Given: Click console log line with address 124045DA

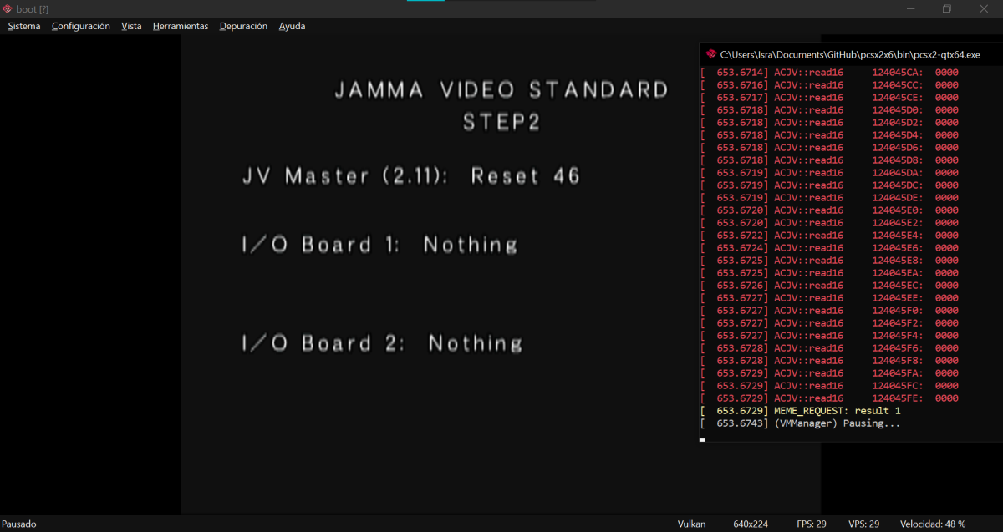Looking at the screenshot, I should coord(830,173).
